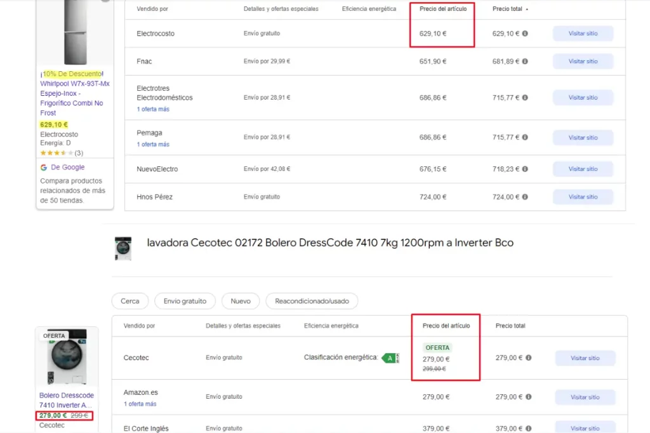Click the highlighted 629,10 € price on fridge card
The height and width of the screenshot is (433, 650).
click(x=53, y=124)
